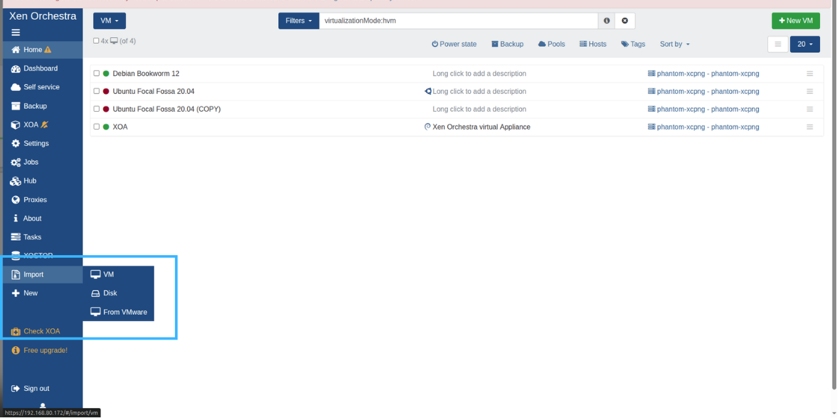838x418 pixels.
Task: Open the Debian Bookworm 12 row action menu icon
Action: click(x=809, y=74)
